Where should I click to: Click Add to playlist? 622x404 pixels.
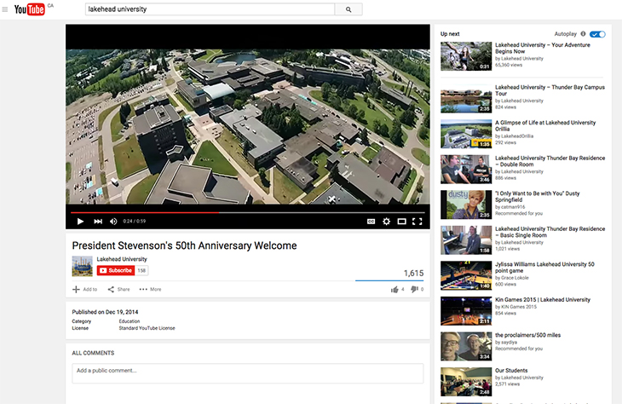[x=84, y=289]
